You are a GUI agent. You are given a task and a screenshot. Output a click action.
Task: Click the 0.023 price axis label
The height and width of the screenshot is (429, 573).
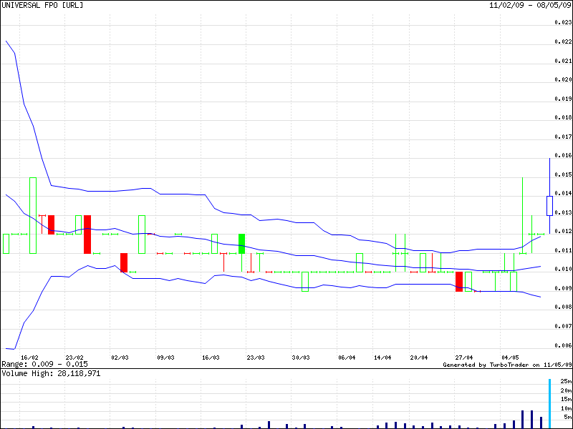[x=562, y=23]
